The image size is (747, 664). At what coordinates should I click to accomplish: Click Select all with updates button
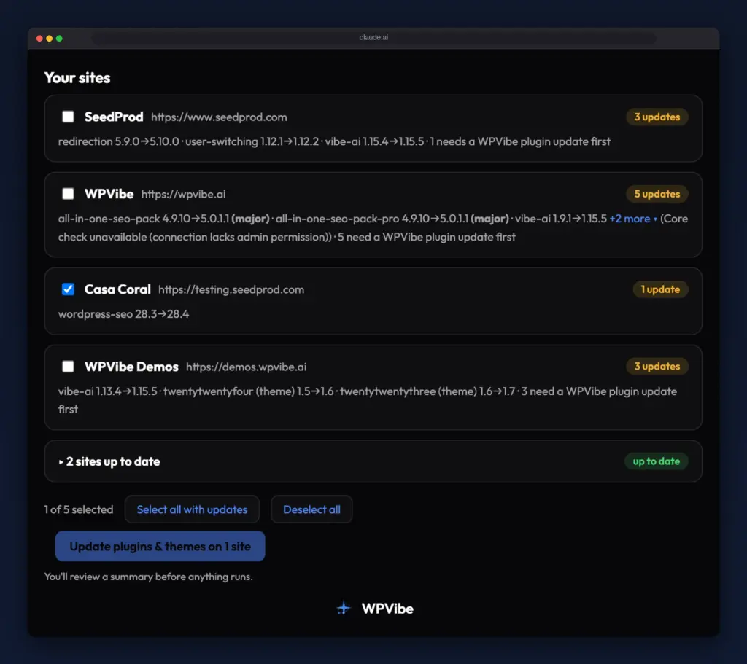(192, 509)
